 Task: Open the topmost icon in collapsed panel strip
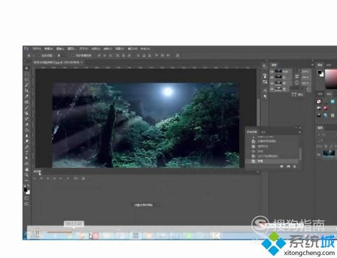coord(265,67)
